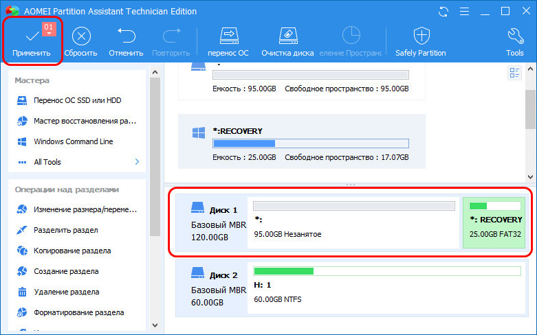The height and width of the screenshot is (335, 537).
Task: Open the hamburger menu in title bar
Action: (x=464, y=12)
